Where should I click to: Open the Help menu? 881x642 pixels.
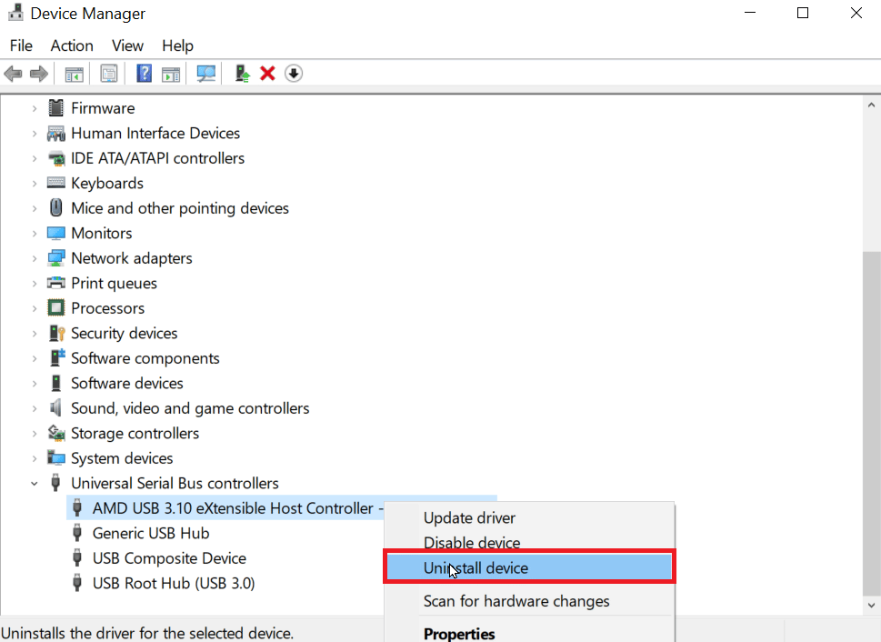pos(177,45)
